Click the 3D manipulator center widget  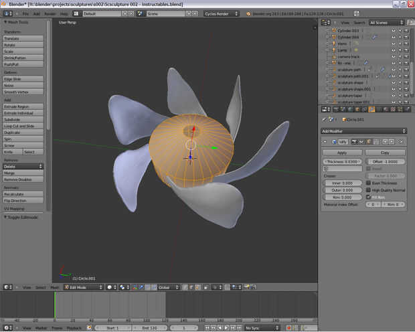190,145
